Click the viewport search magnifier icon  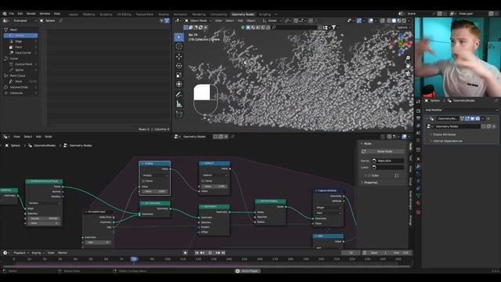(274, 27)
